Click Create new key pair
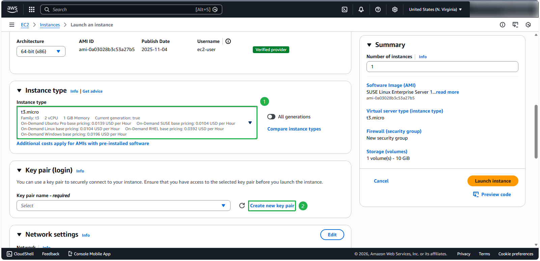This screenshot has width=540, height=261. (x=272, y=206)
